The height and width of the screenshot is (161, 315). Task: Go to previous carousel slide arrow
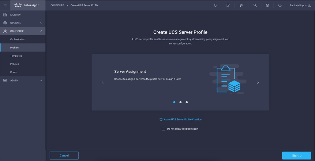[103, 82]
